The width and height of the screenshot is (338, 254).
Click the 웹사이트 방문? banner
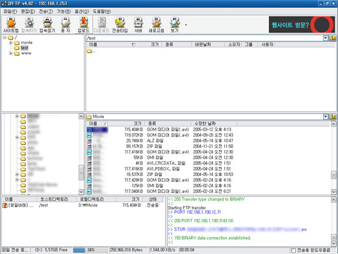[x=302, y=25]
